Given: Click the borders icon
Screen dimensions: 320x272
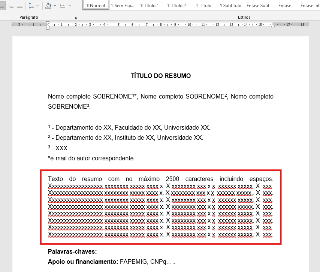Looking at the screenshot, I should point(63,6).
